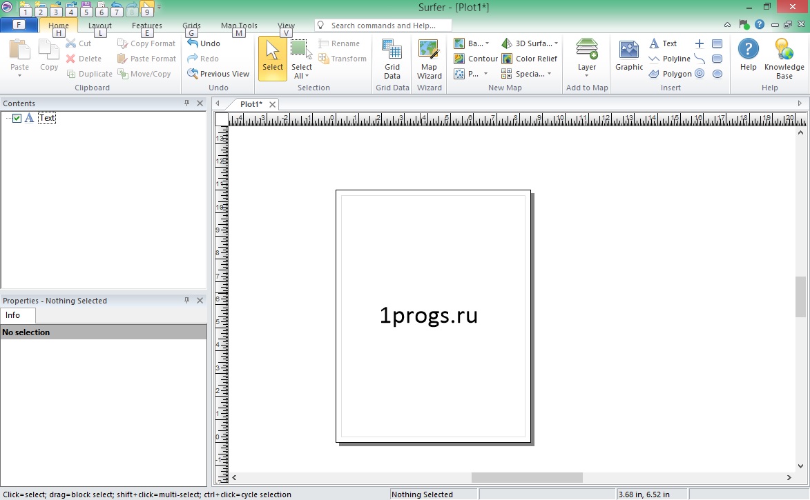Expand the Base map dropdown

click(487, 43)
